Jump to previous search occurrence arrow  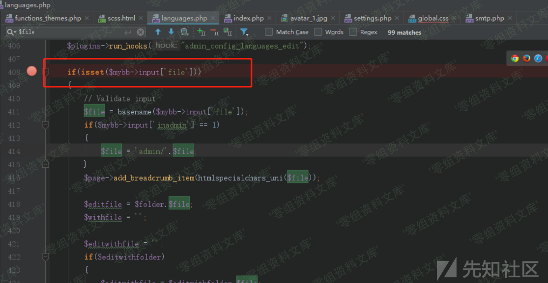(x=158, y=32)
